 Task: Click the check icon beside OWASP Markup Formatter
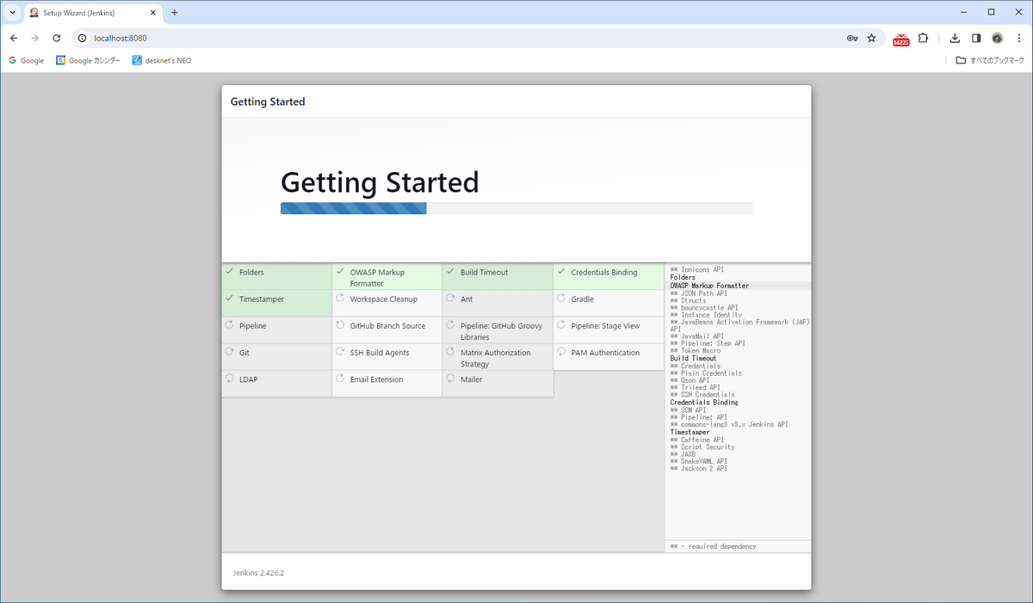point(340,272)
